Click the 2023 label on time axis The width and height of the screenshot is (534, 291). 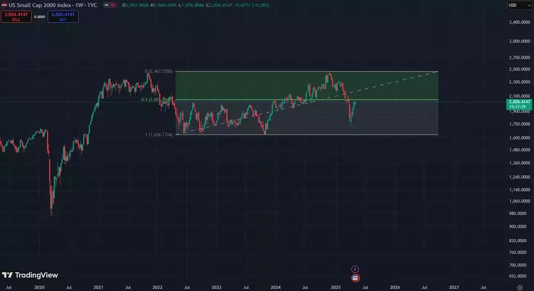(216, 287)
